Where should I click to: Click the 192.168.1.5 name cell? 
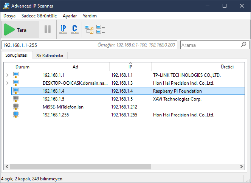pyautogui.click(x=53, y=99)
